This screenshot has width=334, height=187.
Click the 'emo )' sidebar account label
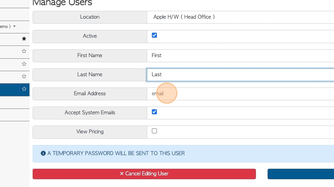[x=5, y=26]
